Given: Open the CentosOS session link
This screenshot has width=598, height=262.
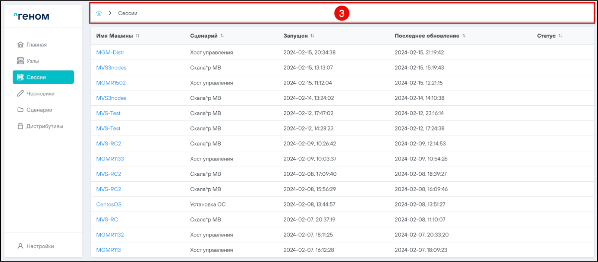Looking at the screenshot, I should (x=109, y=204).
